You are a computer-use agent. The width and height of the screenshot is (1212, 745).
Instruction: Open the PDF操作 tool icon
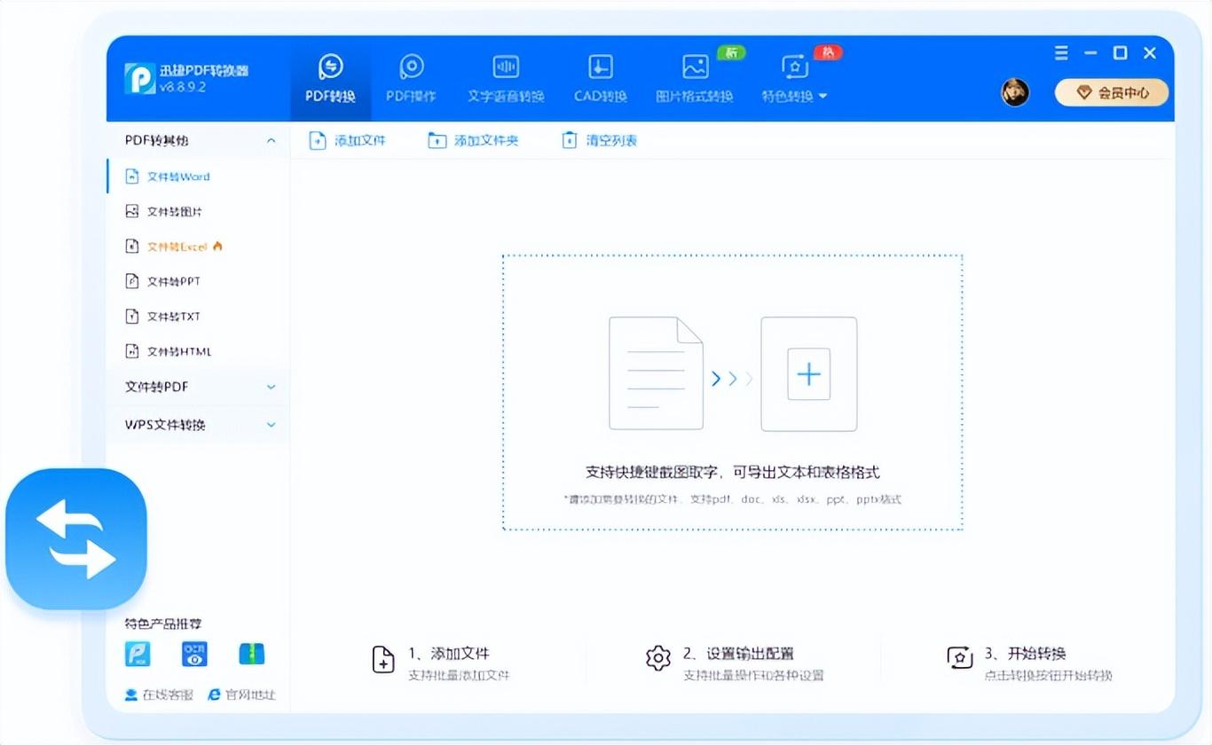pyautogui.click(x=411, y=67)
